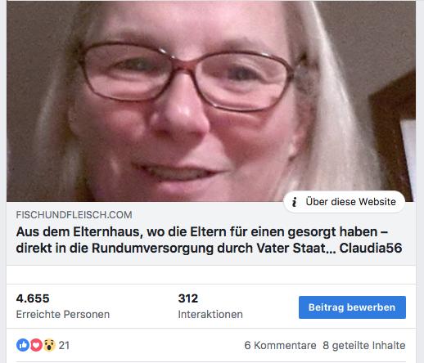Click the reaction count 21

pyautogui.click(x=64, y=345)
